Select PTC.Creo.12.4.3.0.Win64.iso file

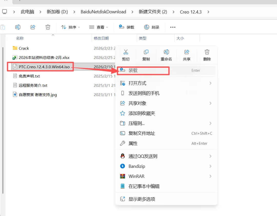pos(44,67)
